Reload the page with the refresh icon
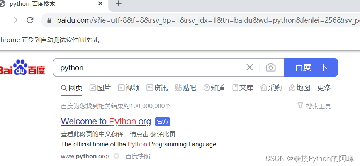 pos(30,20)
